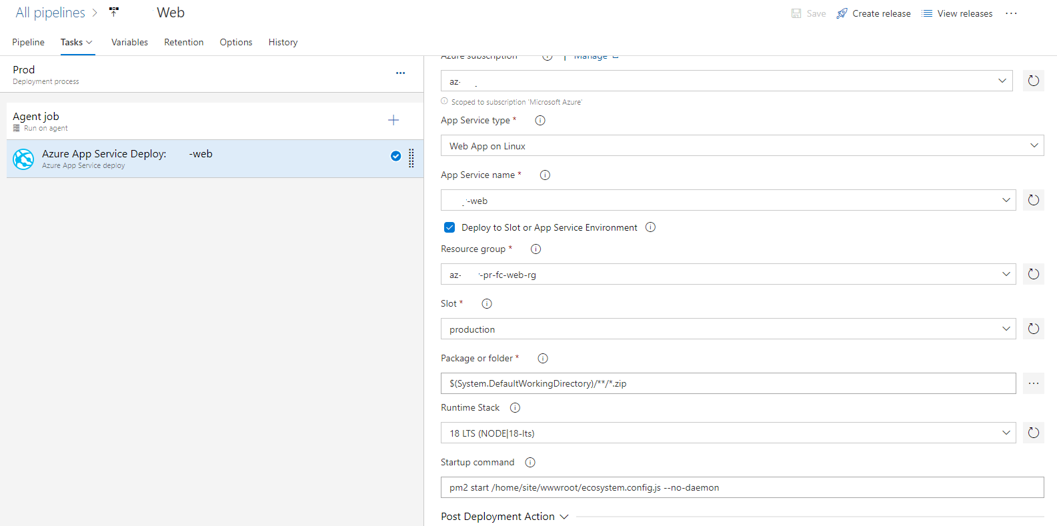
Task: Click the Save button
Action: (809, 13)
